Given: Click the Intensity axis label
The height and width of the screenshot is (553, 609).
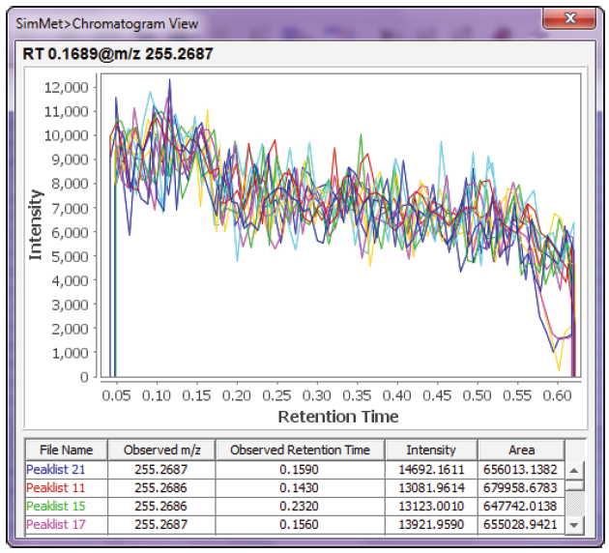Looking at the screenshot, I should coord(36,225).
